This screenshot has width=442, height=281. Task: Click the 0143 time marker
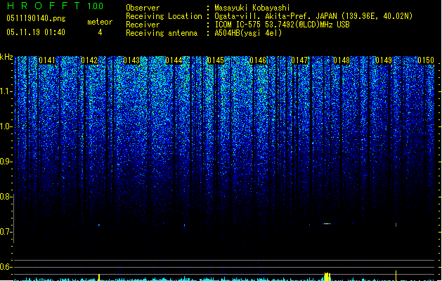coord(131,60)
